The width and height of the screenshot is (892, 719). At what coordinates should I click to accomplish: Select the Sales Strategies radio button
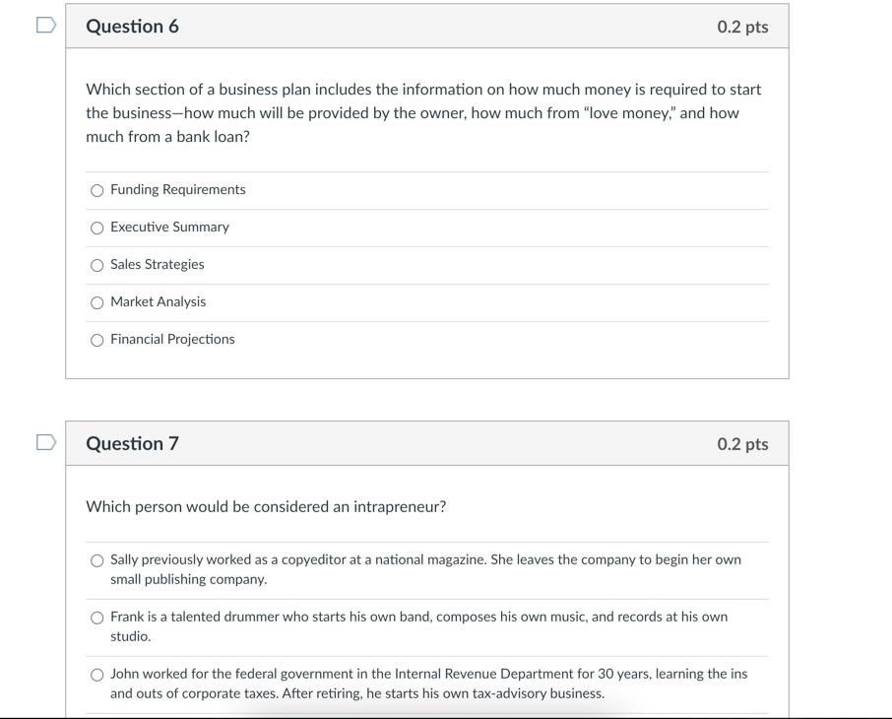point(96,265)
